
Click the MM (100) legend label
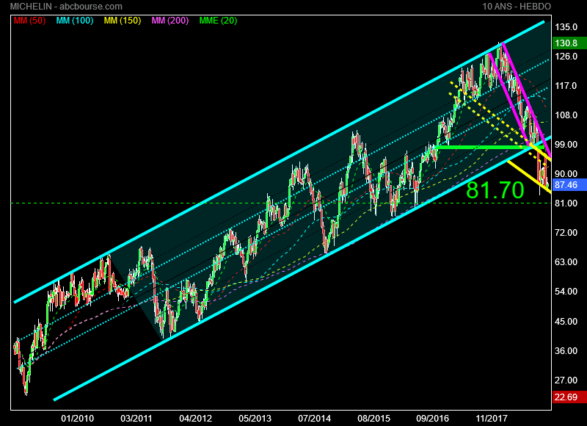75,21
